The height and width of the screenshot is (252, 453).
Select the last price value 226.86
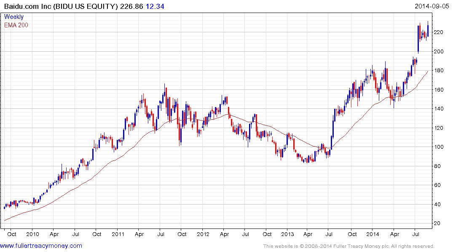[x=132, y=6]
